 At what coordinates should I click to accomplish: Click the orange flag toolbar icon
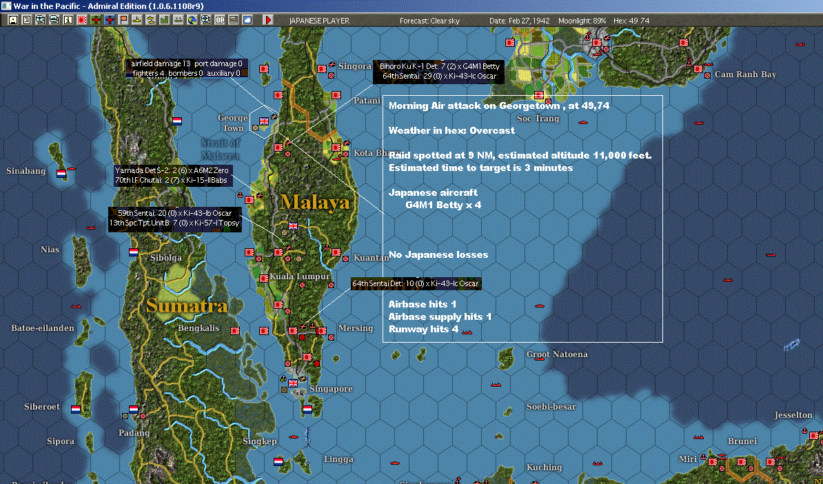[123, 20]
